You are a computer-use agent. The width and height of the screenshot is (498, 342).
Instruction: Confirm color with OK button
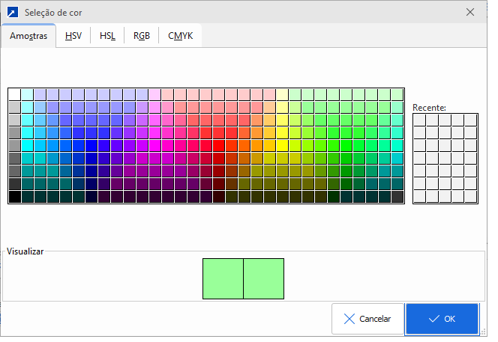[x=441, y=319]
